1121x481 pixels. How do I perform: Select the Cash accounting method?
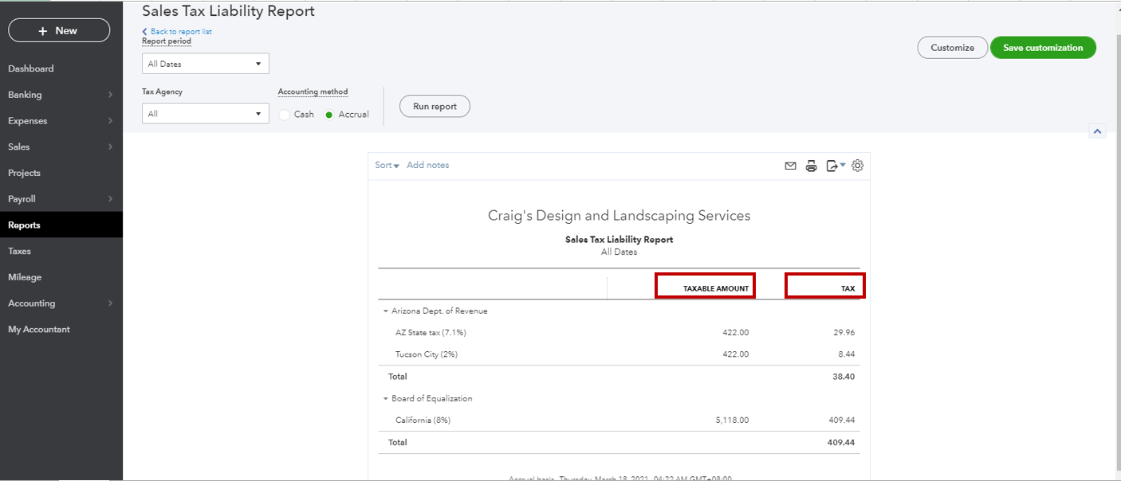(285, 115)
